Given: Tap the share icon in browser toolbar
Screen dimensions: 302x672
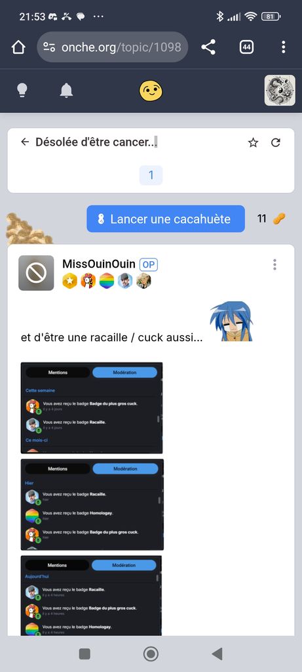Looking at the screenshot, I should pos(208,47).
